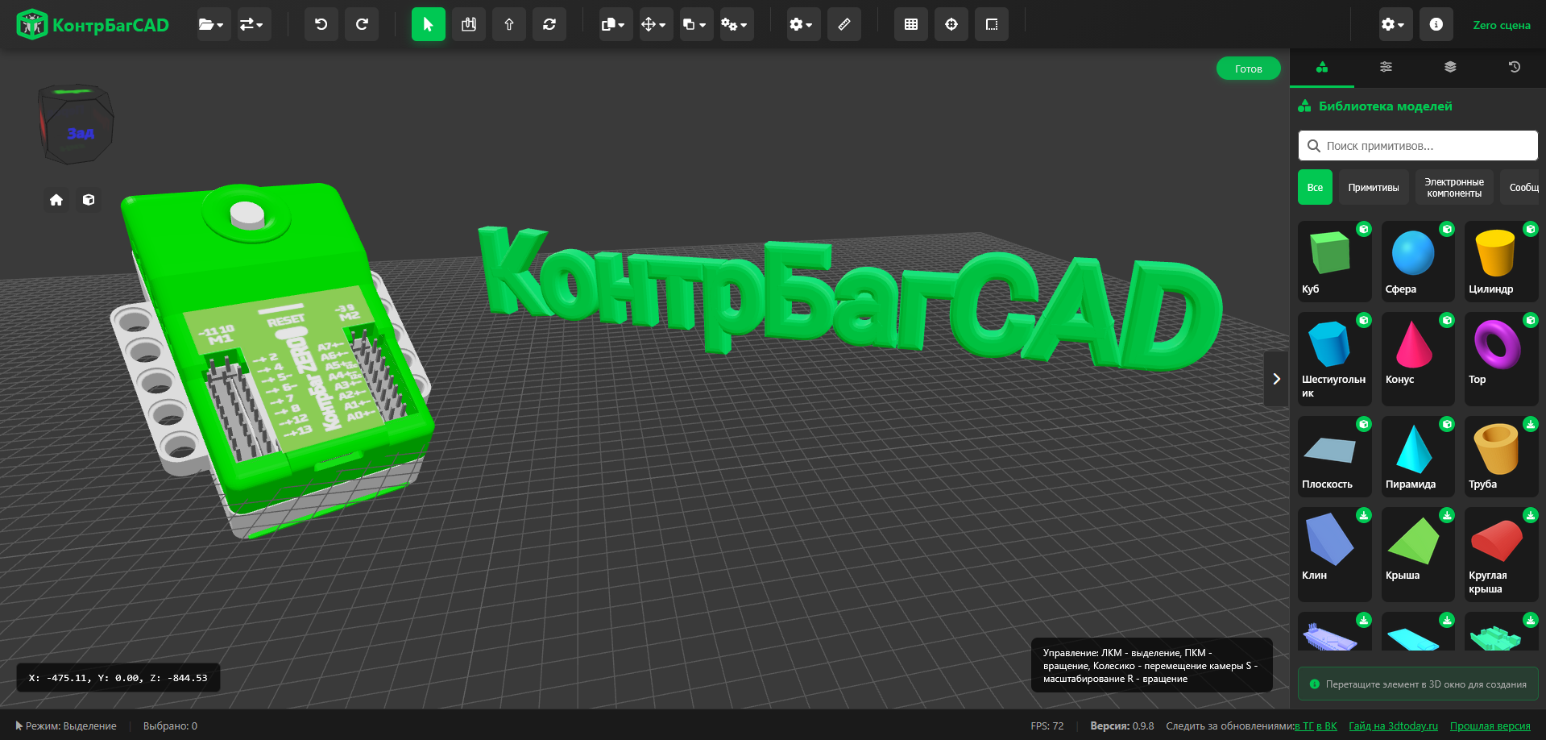Click the home view icon

[x=56, y=200]
